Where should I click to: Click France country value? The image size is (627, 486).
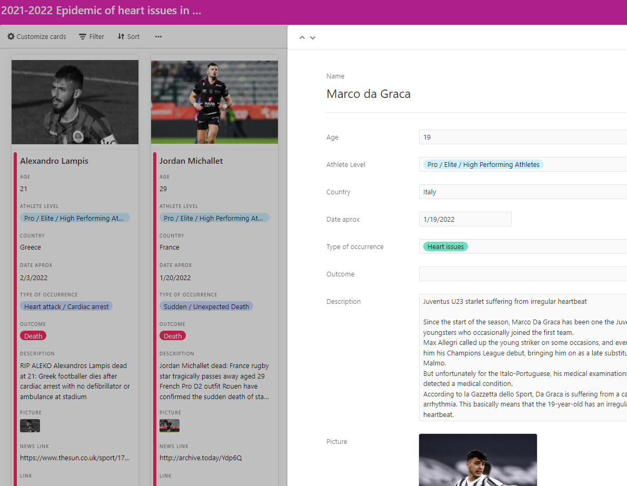pos(170,247)
